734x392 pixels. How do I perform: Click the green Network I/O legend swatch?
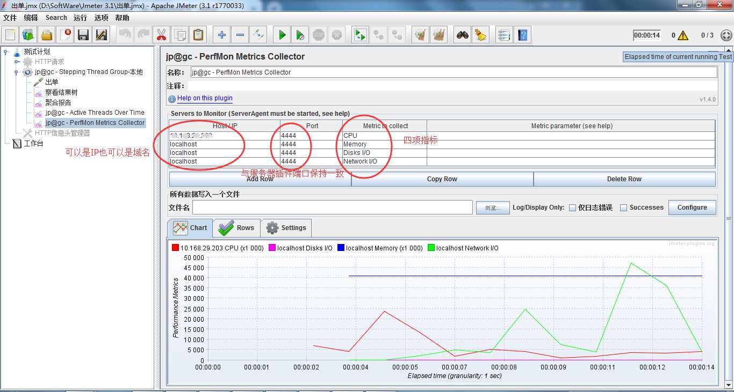point(431,248)
